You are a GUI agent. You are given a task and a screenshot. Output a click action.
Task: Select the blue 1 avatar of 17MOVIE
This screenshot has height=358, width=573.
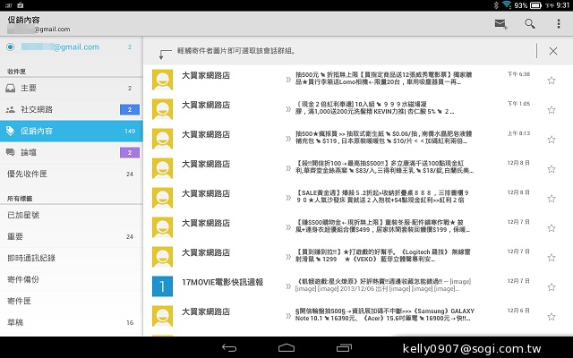162,286
